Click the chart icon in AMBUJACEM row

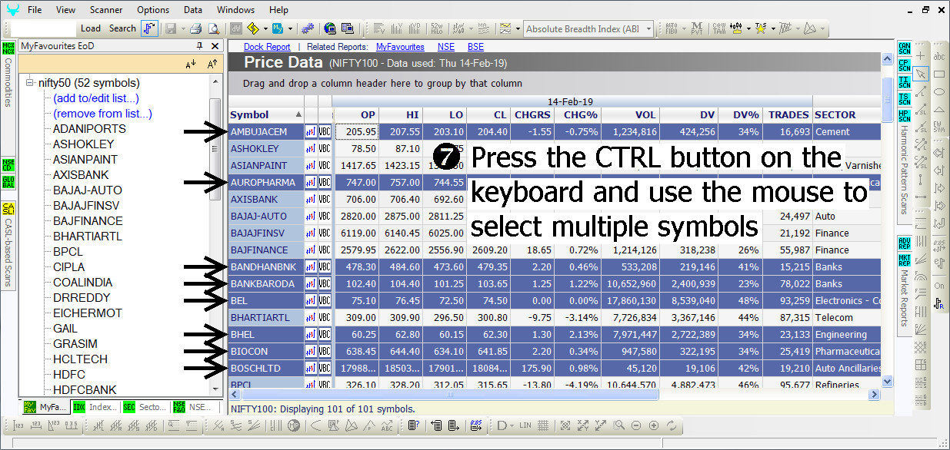pos(311,132)
